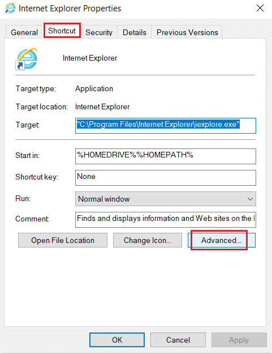
Task: Click the Start in input field
Action: pyautogui.click(x=166, y=156)
